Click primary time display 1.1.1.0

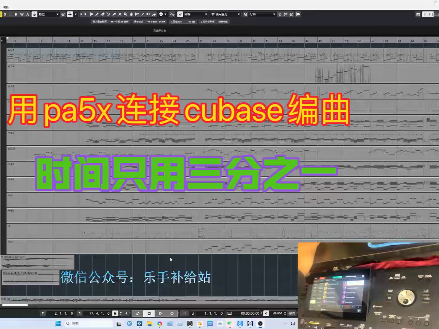click(x=214, y=313)
